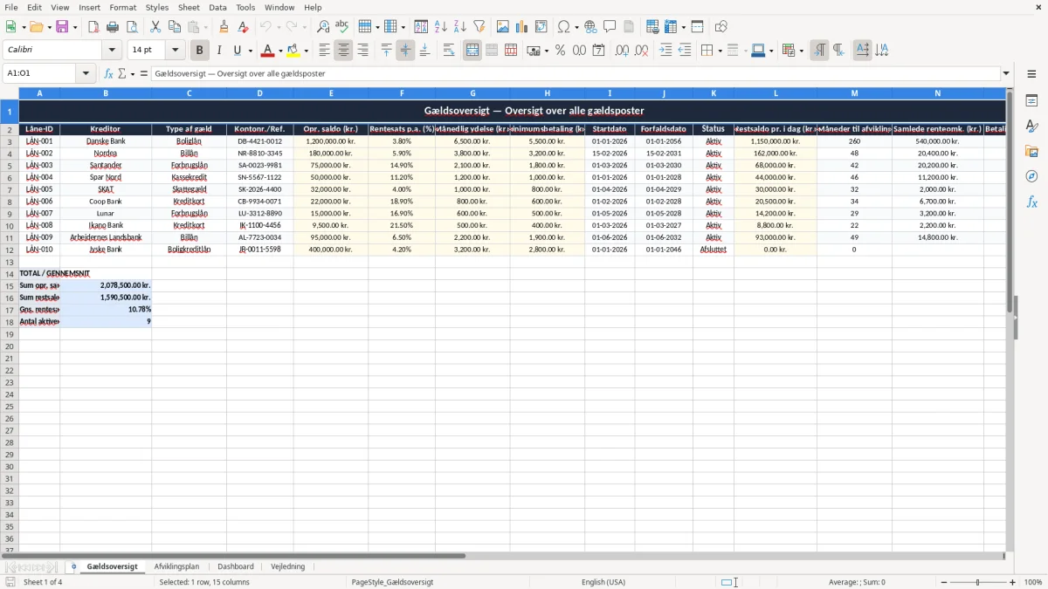Open the Format menu

click(123, 7)
